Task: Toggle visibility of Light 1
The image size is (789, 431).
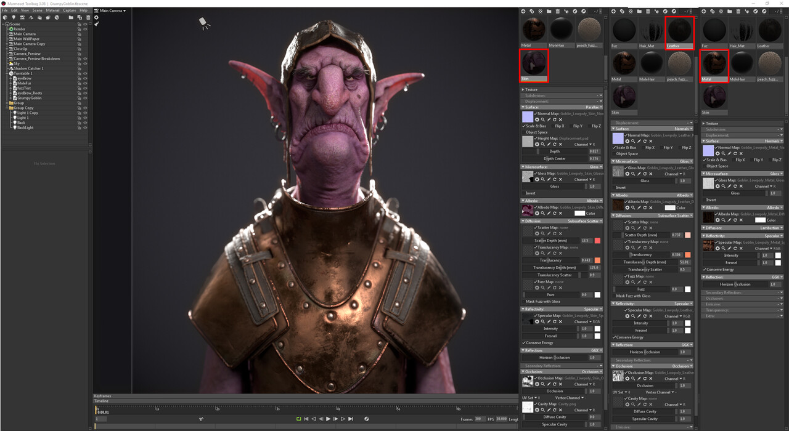Action: [85, 118]
